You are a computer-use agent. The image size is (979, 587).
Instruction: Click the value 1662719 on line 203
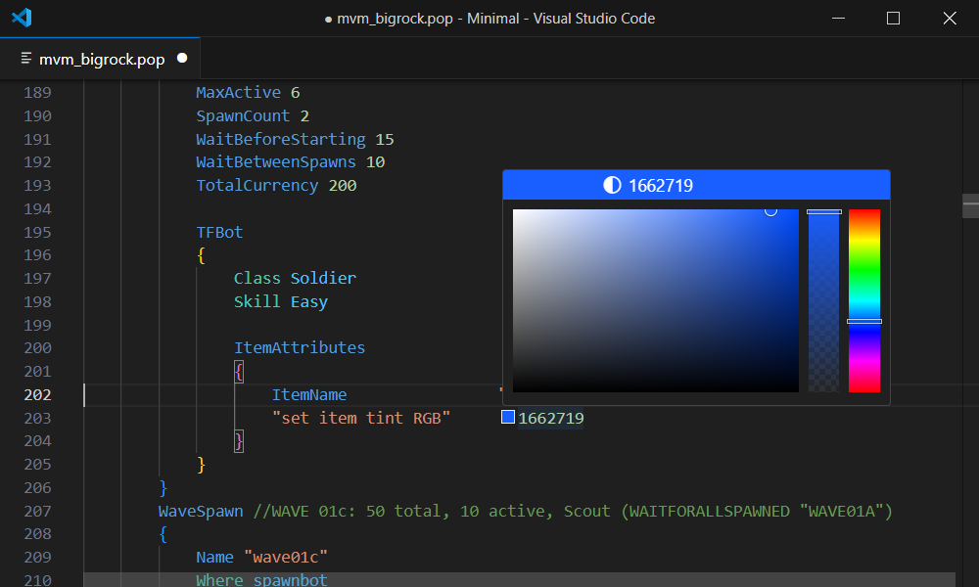(x=550, y=418)
